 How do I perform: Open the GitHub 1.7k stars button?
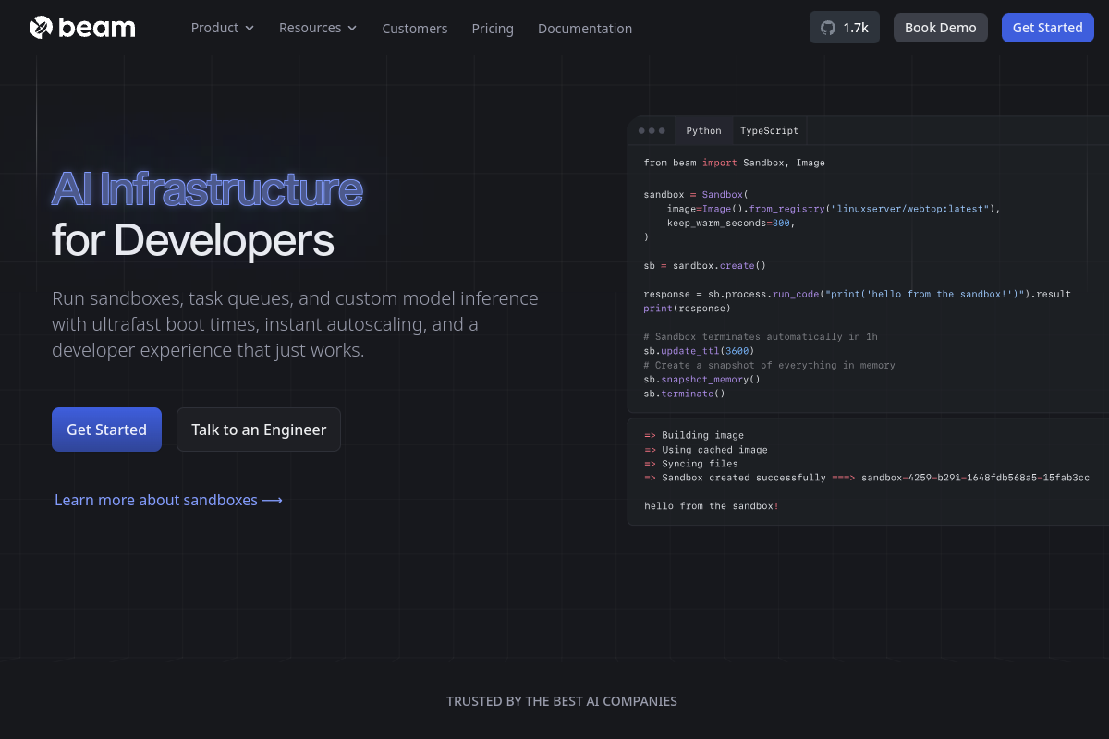[845, 28]
